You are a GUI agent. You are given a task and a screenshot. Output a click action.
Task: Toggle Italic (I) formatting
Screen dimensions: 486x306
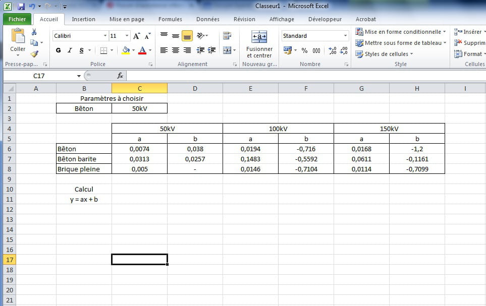click(70, 50)
